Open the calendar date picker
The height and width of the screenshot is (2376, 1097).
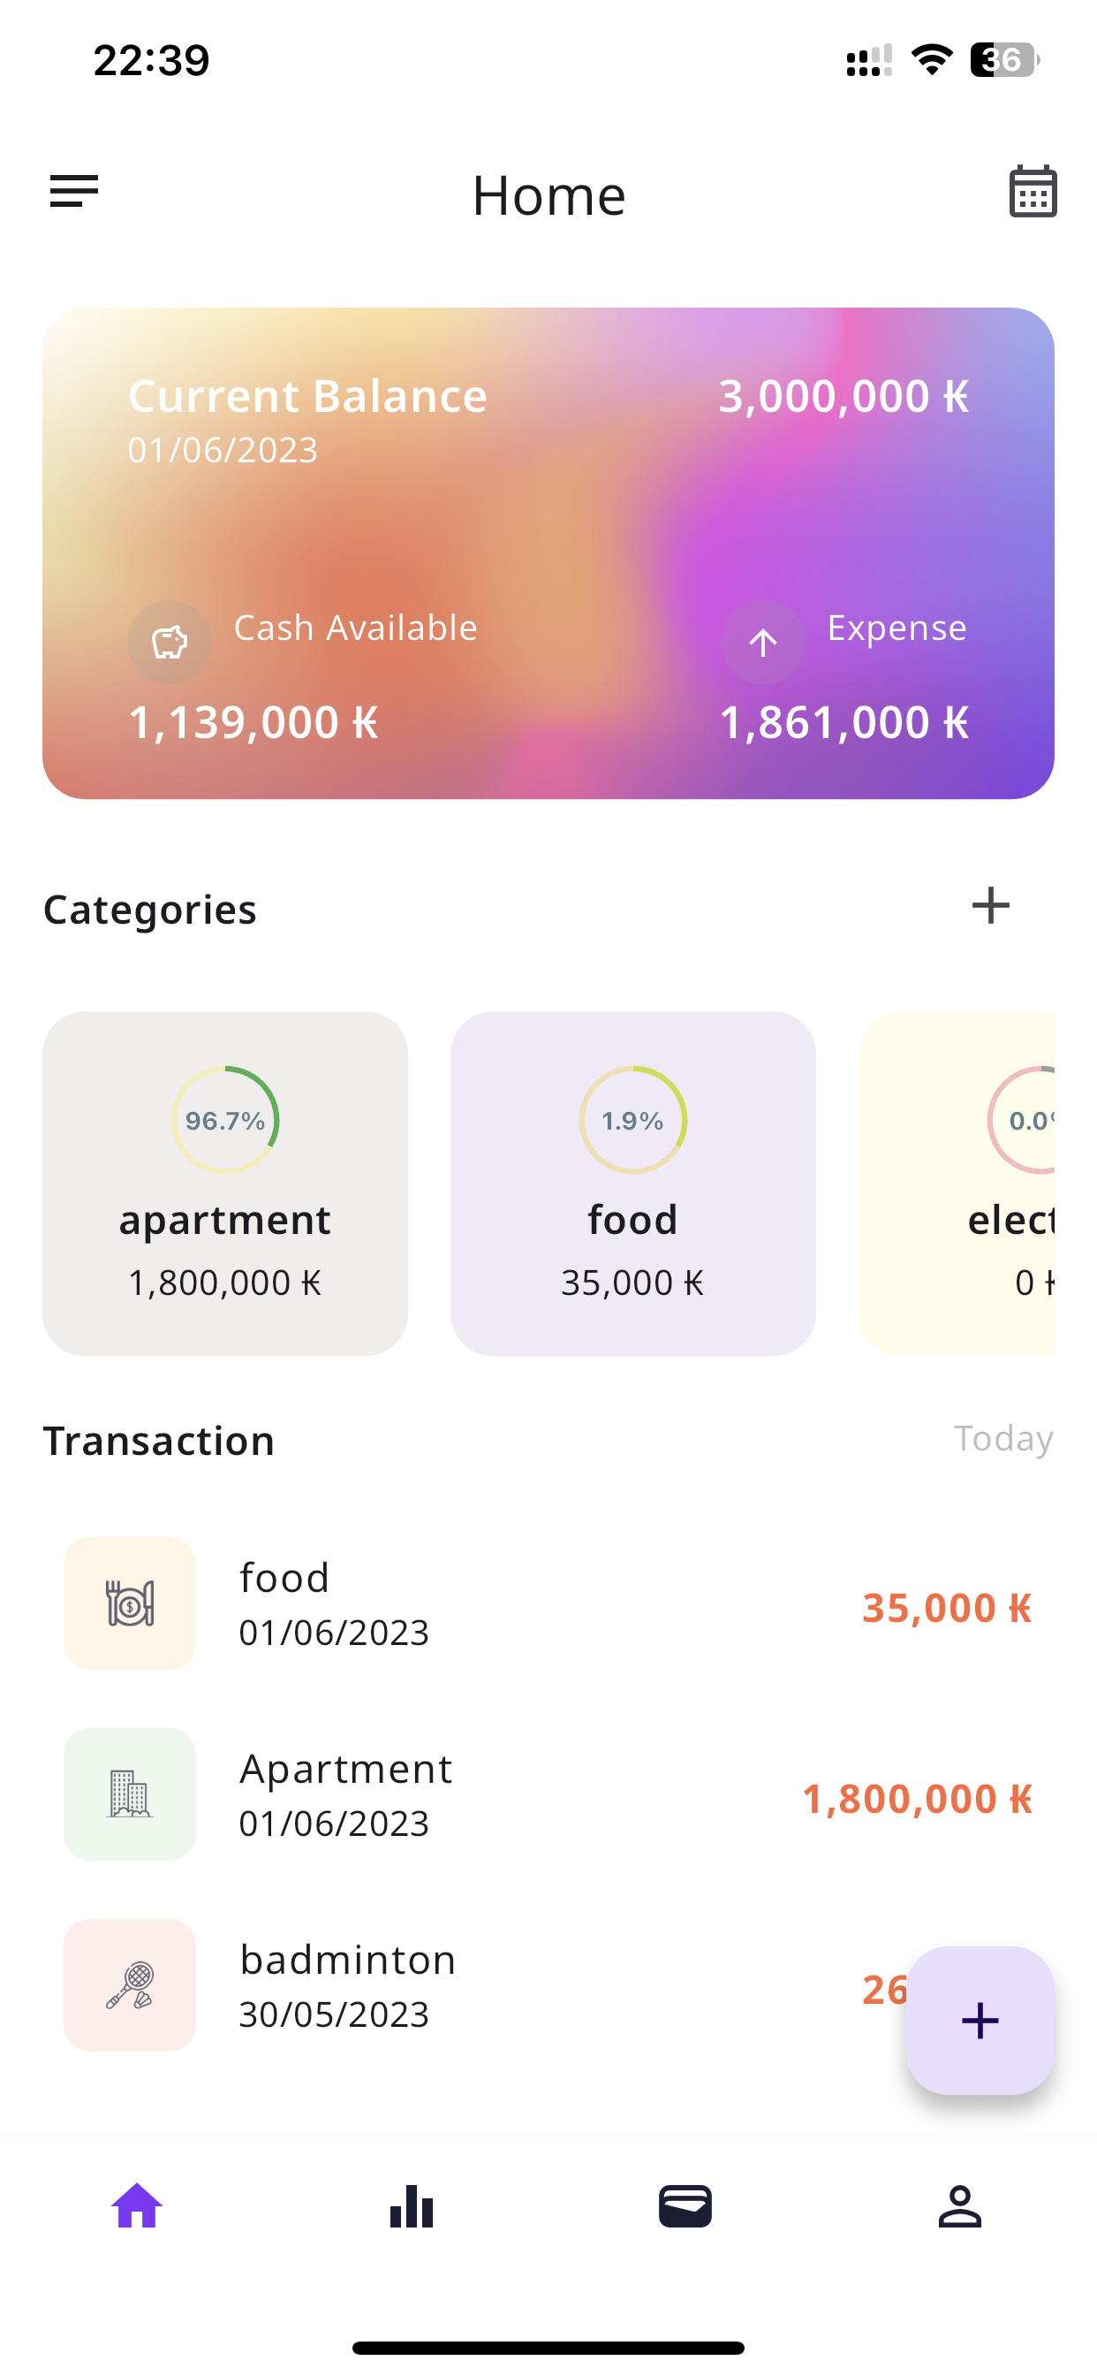(x=1032, y=192)
